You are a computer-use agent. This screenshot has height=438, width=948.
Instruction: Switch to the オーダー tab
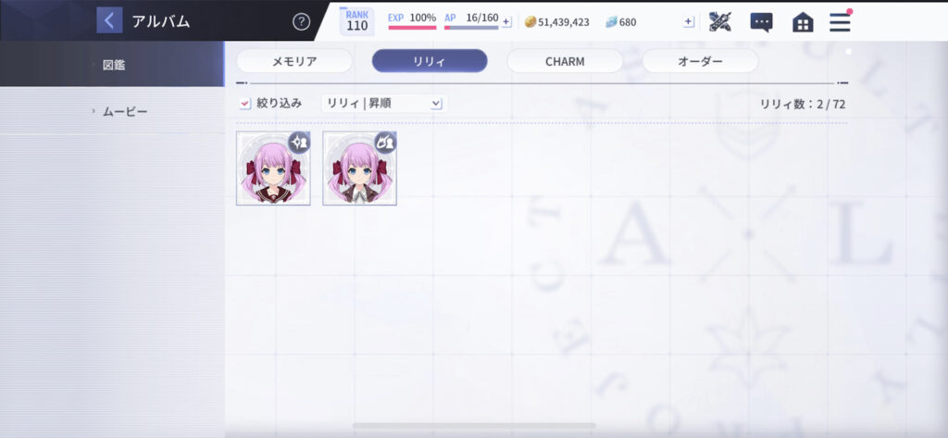[700, 61]
